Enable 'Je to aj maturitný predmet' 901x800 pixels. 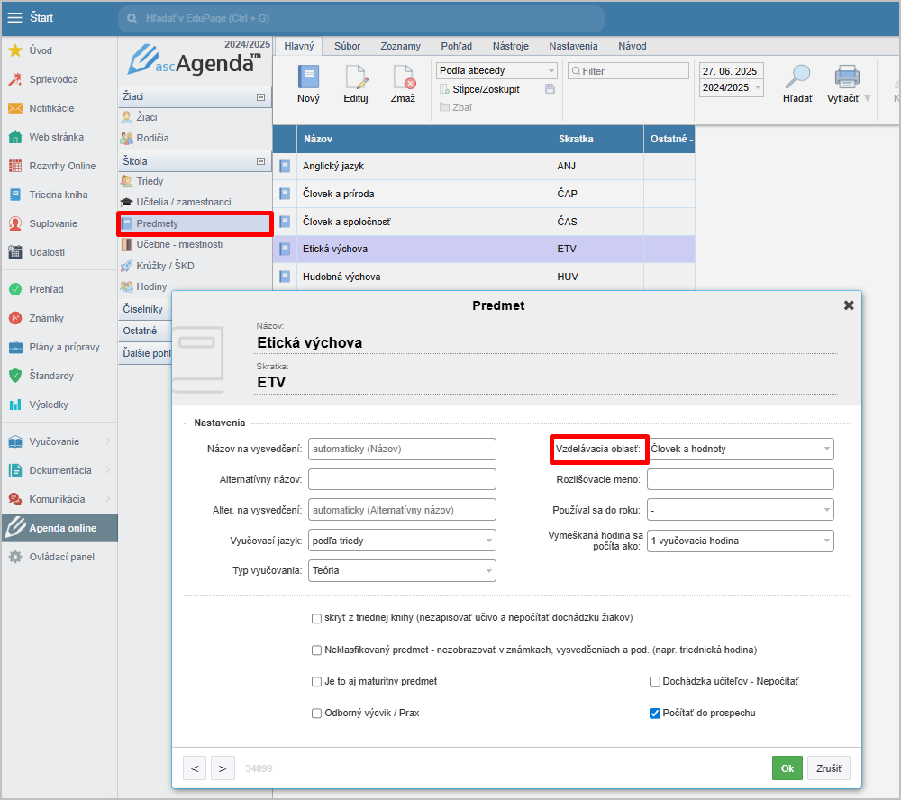316,682
